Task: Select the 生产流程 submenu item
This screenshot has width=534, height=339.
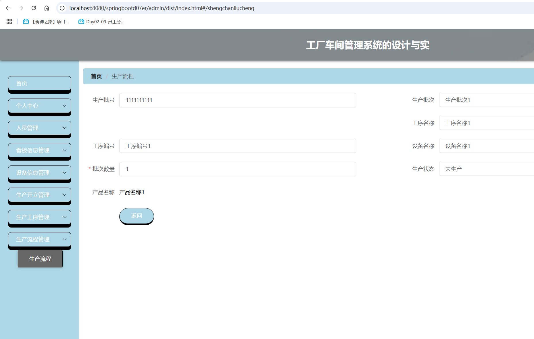Action: point(40,259)
